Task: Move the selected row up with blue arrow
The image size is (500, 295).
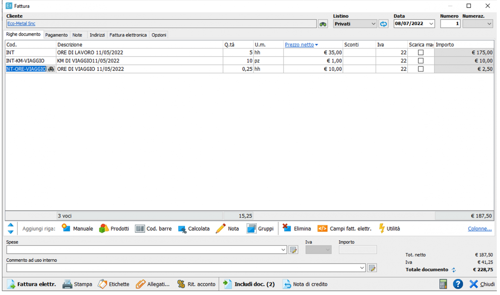Action: (11, 225)
